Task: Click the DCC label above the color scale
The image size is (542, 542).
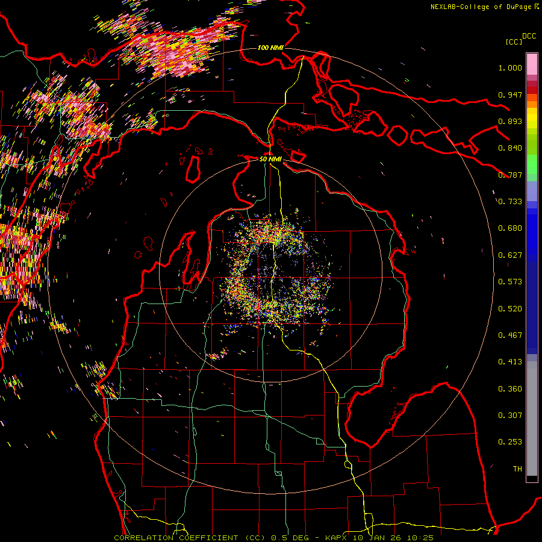Action: point(529,36)
